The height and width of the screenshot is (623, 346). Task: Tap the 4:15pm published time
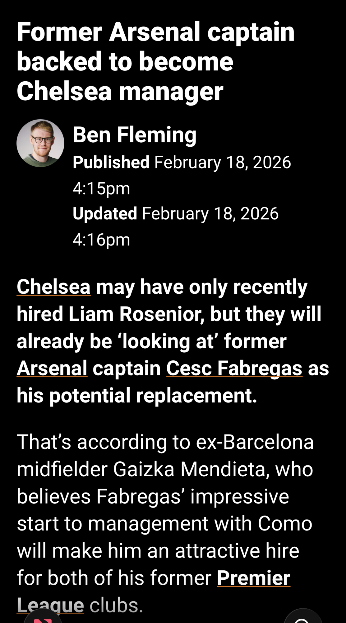[101, 188]
